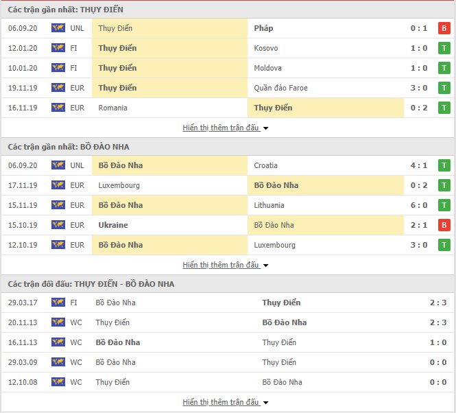
Task: Open the Croatia team link
Action: coord(265,165)
